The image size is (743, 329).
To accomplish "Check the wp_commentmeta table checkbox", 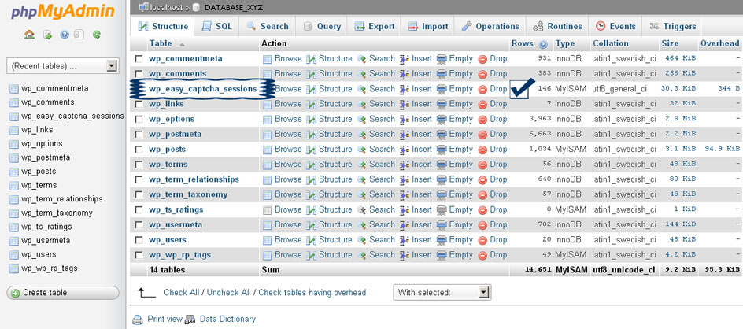I will [139, 59].
